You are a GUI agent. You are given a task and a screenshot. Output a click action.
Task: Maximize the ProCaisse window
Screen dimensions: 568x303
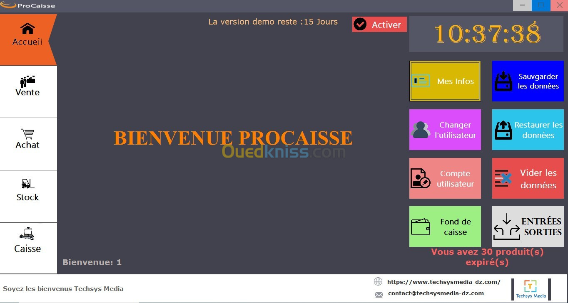coord(541,5)
